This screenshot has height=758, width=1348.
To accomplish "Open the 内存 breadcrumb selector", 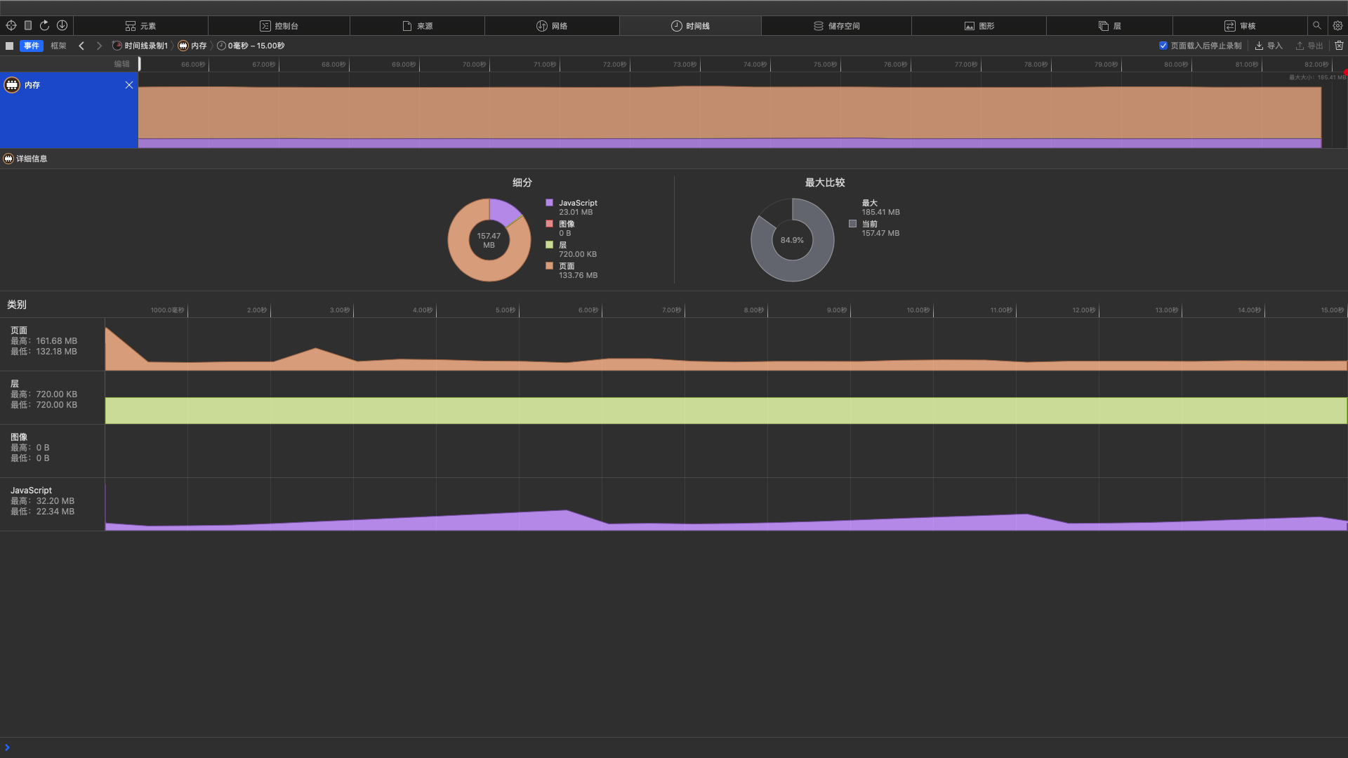I will pos(193,46).
